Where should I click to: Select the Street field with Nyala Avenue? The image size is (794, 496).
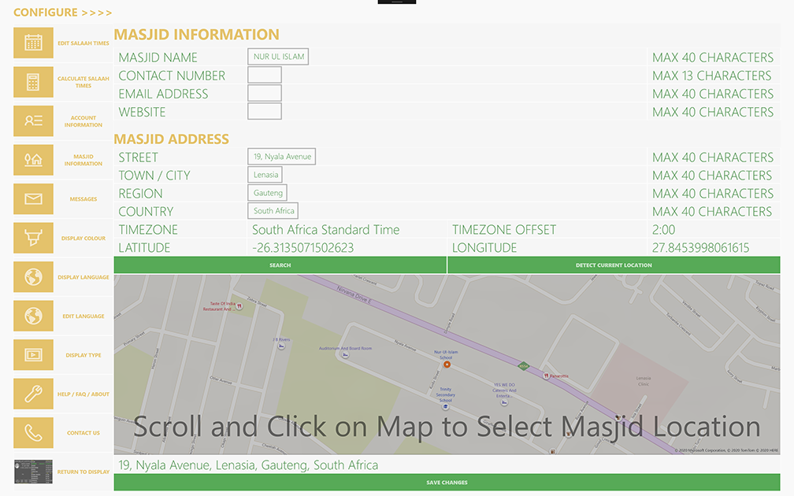282,157
